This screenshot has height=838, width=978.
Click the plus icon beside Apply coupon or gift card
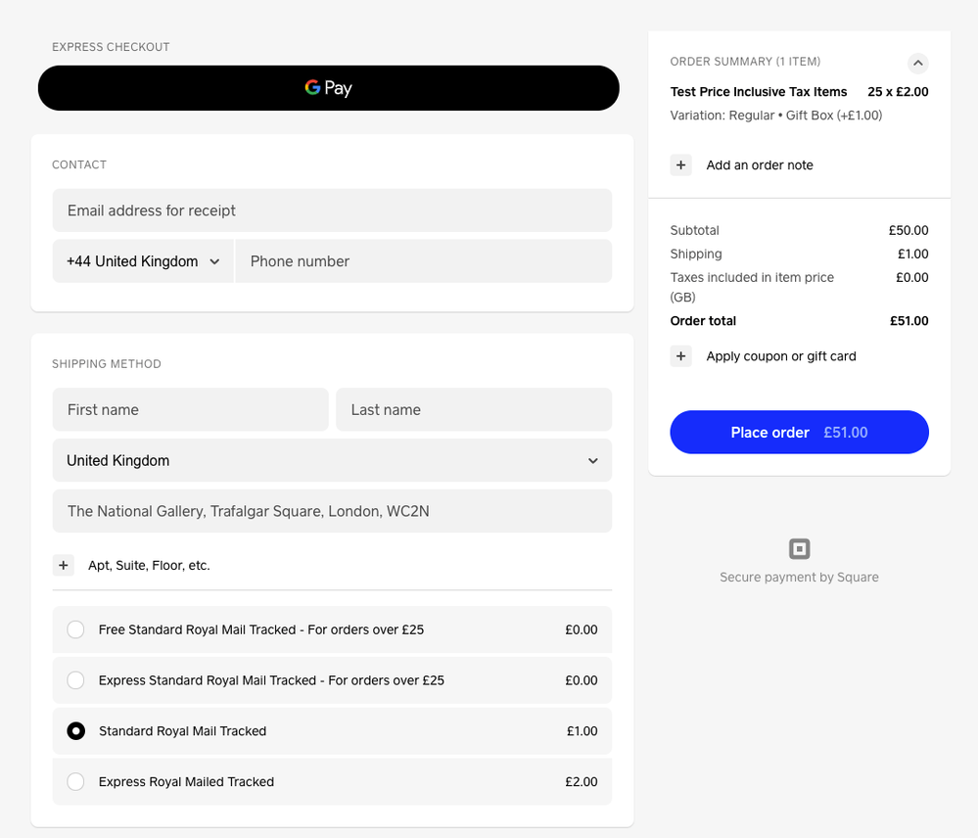coord(680,356)
